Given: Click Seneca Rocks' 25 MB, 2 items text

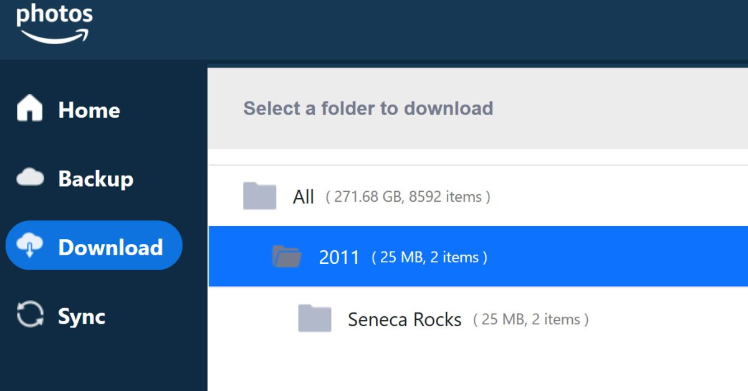Looking at the screenshot, I should point(531,320).
